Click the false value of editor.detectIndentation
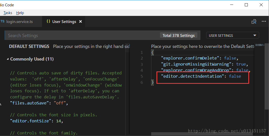 click(x=235, y=76)
